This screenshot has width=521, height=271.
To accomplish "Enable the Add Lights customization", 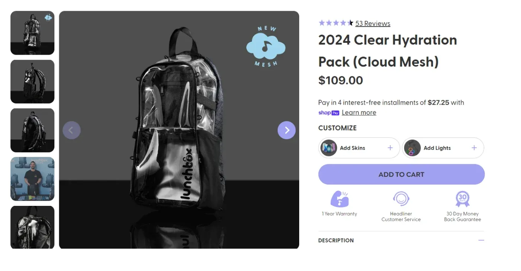I will (x=442, y=148).
